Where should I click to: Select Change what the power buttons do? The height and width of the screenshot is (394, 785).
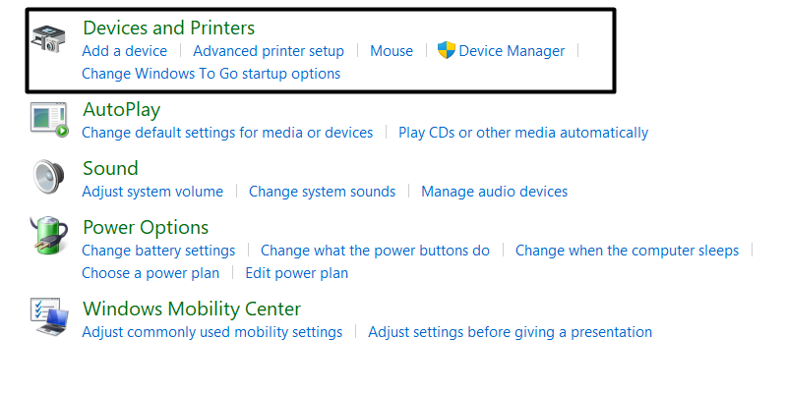[375, 251]
